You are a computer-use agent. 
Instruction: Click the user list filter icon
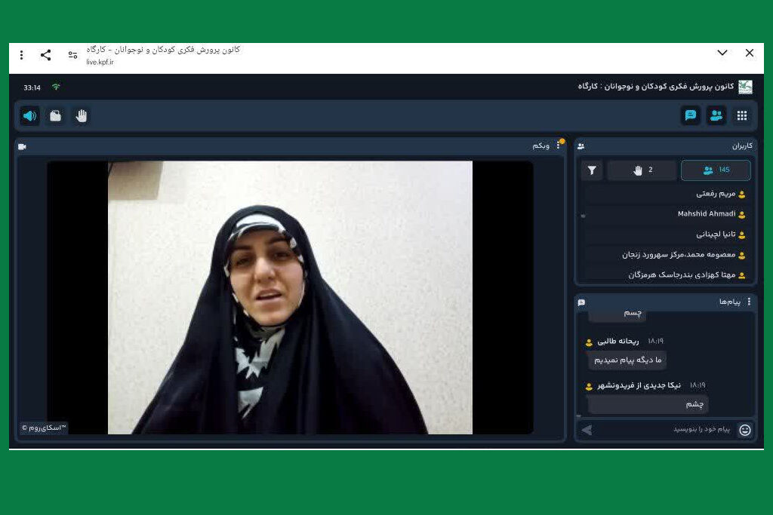pos(592,170)
